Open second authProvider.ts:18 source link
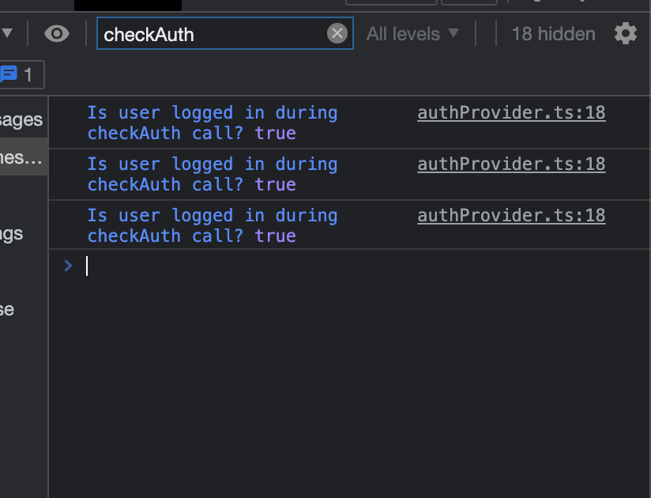Image resolution: width=651 pixels, height=498 pixels. tap(511, 164)
